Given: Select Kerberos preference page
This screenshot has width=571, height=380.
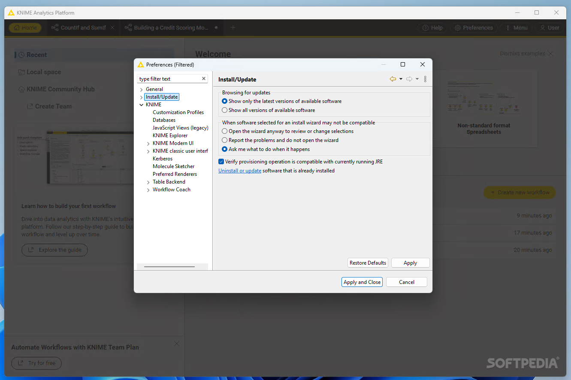Looking at the screenshot, I should pyautogui.click(x=163, y=159).
